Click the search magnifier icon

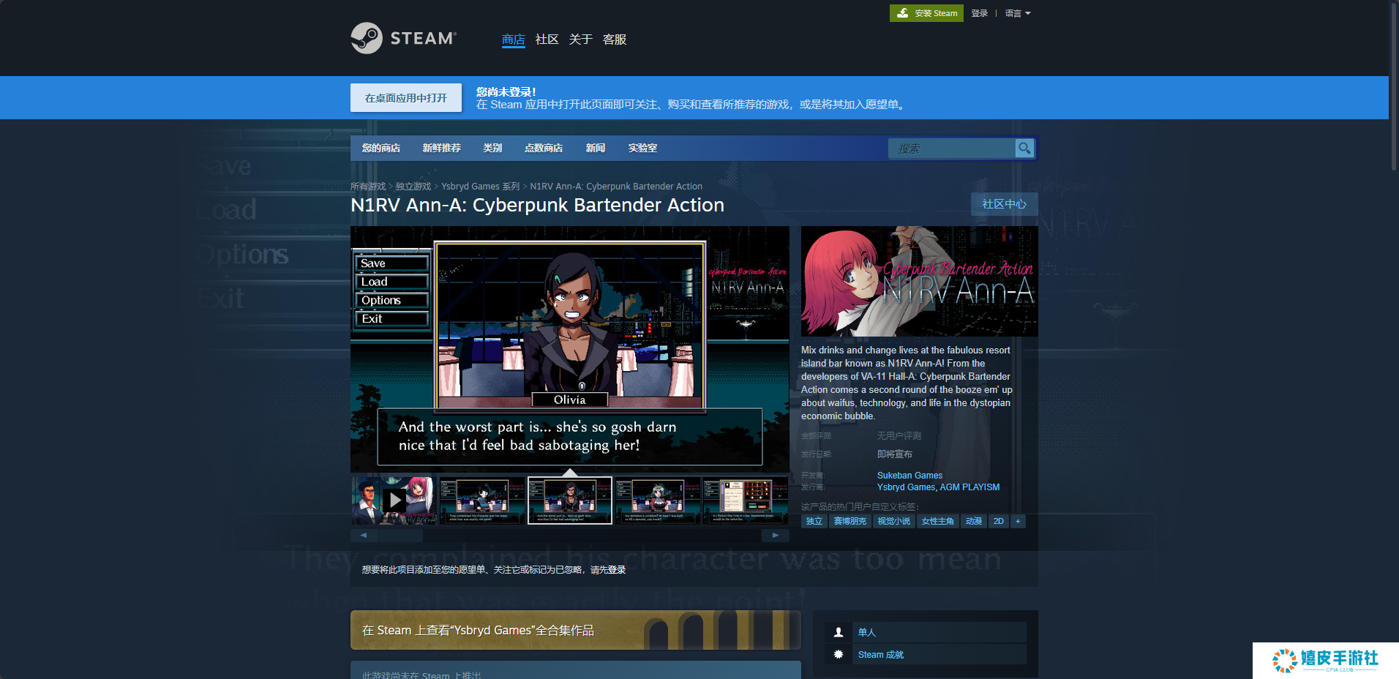(x=1024, y=149)
